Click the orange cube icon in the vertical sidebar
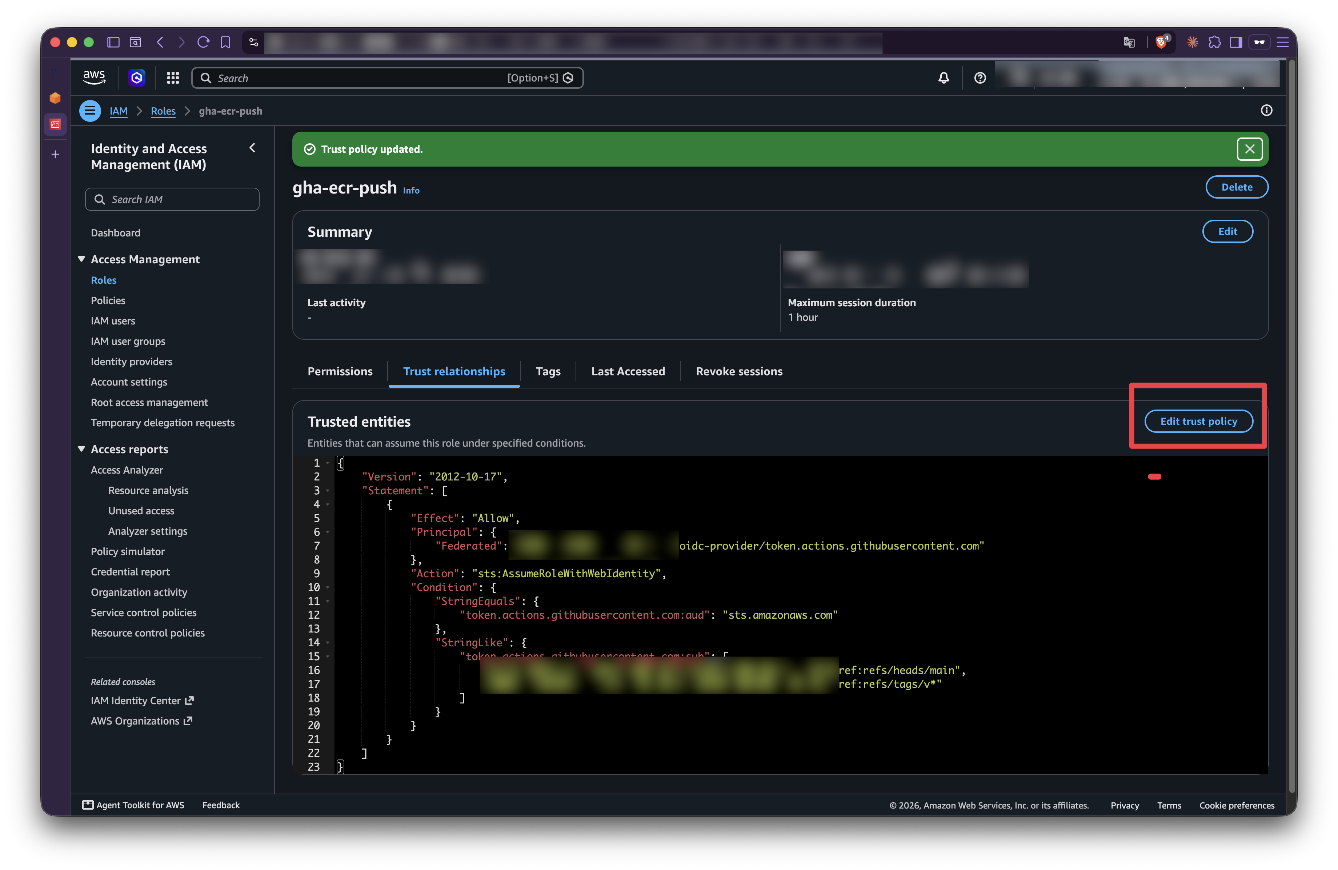 point(55,99)
